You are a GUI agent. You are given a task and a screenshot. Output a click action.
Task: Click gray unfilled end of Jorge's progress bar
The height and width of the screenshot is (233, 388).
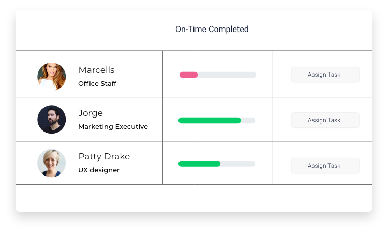248,120
